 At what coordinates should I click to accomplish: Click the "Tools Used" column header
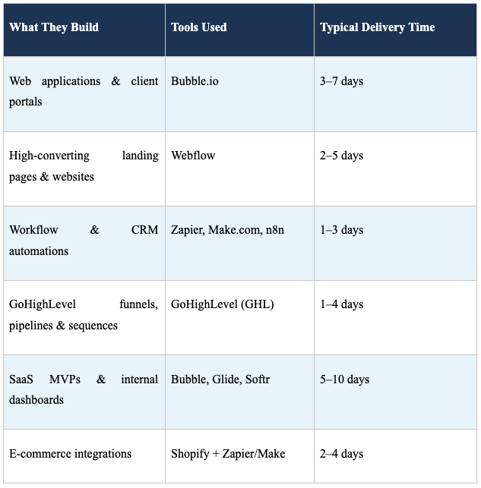tap(199, 27)
